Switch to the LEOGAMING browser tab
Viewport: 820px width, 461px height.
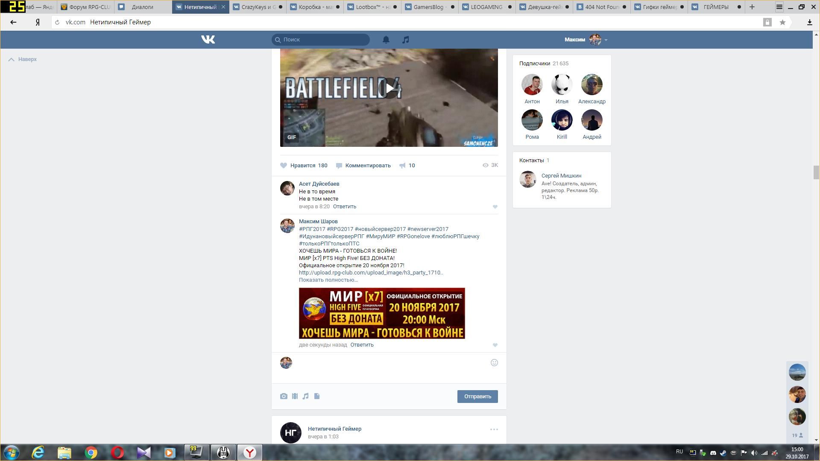coord(486,7)
